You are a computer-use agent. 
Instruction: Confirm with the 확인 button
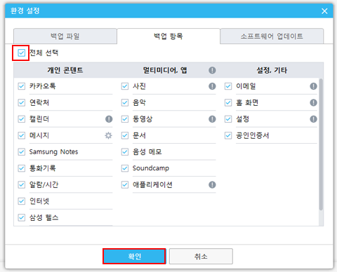click(134, 257)
